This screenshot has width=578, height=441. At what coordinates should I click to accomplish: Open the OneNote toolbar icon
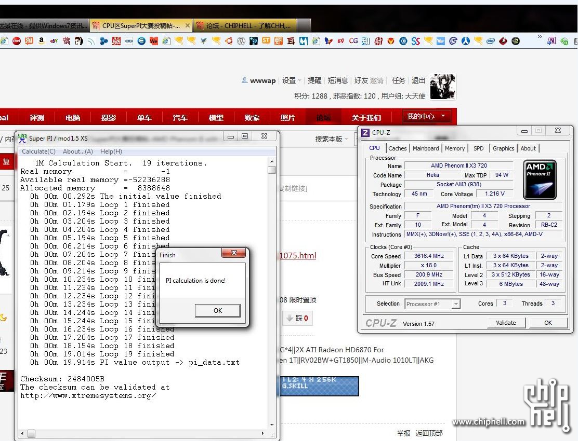click(x=551, y=41)
